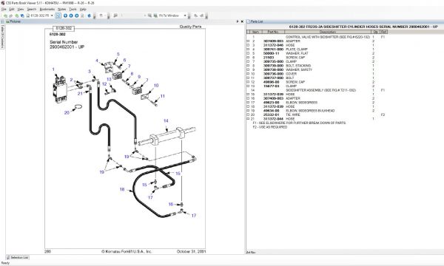The image size is (444, 266).
Task: Check the box for item 10 COVER
Action: pyautogui.click(x=249, y=74)
